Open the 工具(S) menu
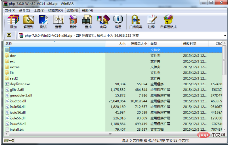This screenshot has height=145, width=228. (39, 11)
